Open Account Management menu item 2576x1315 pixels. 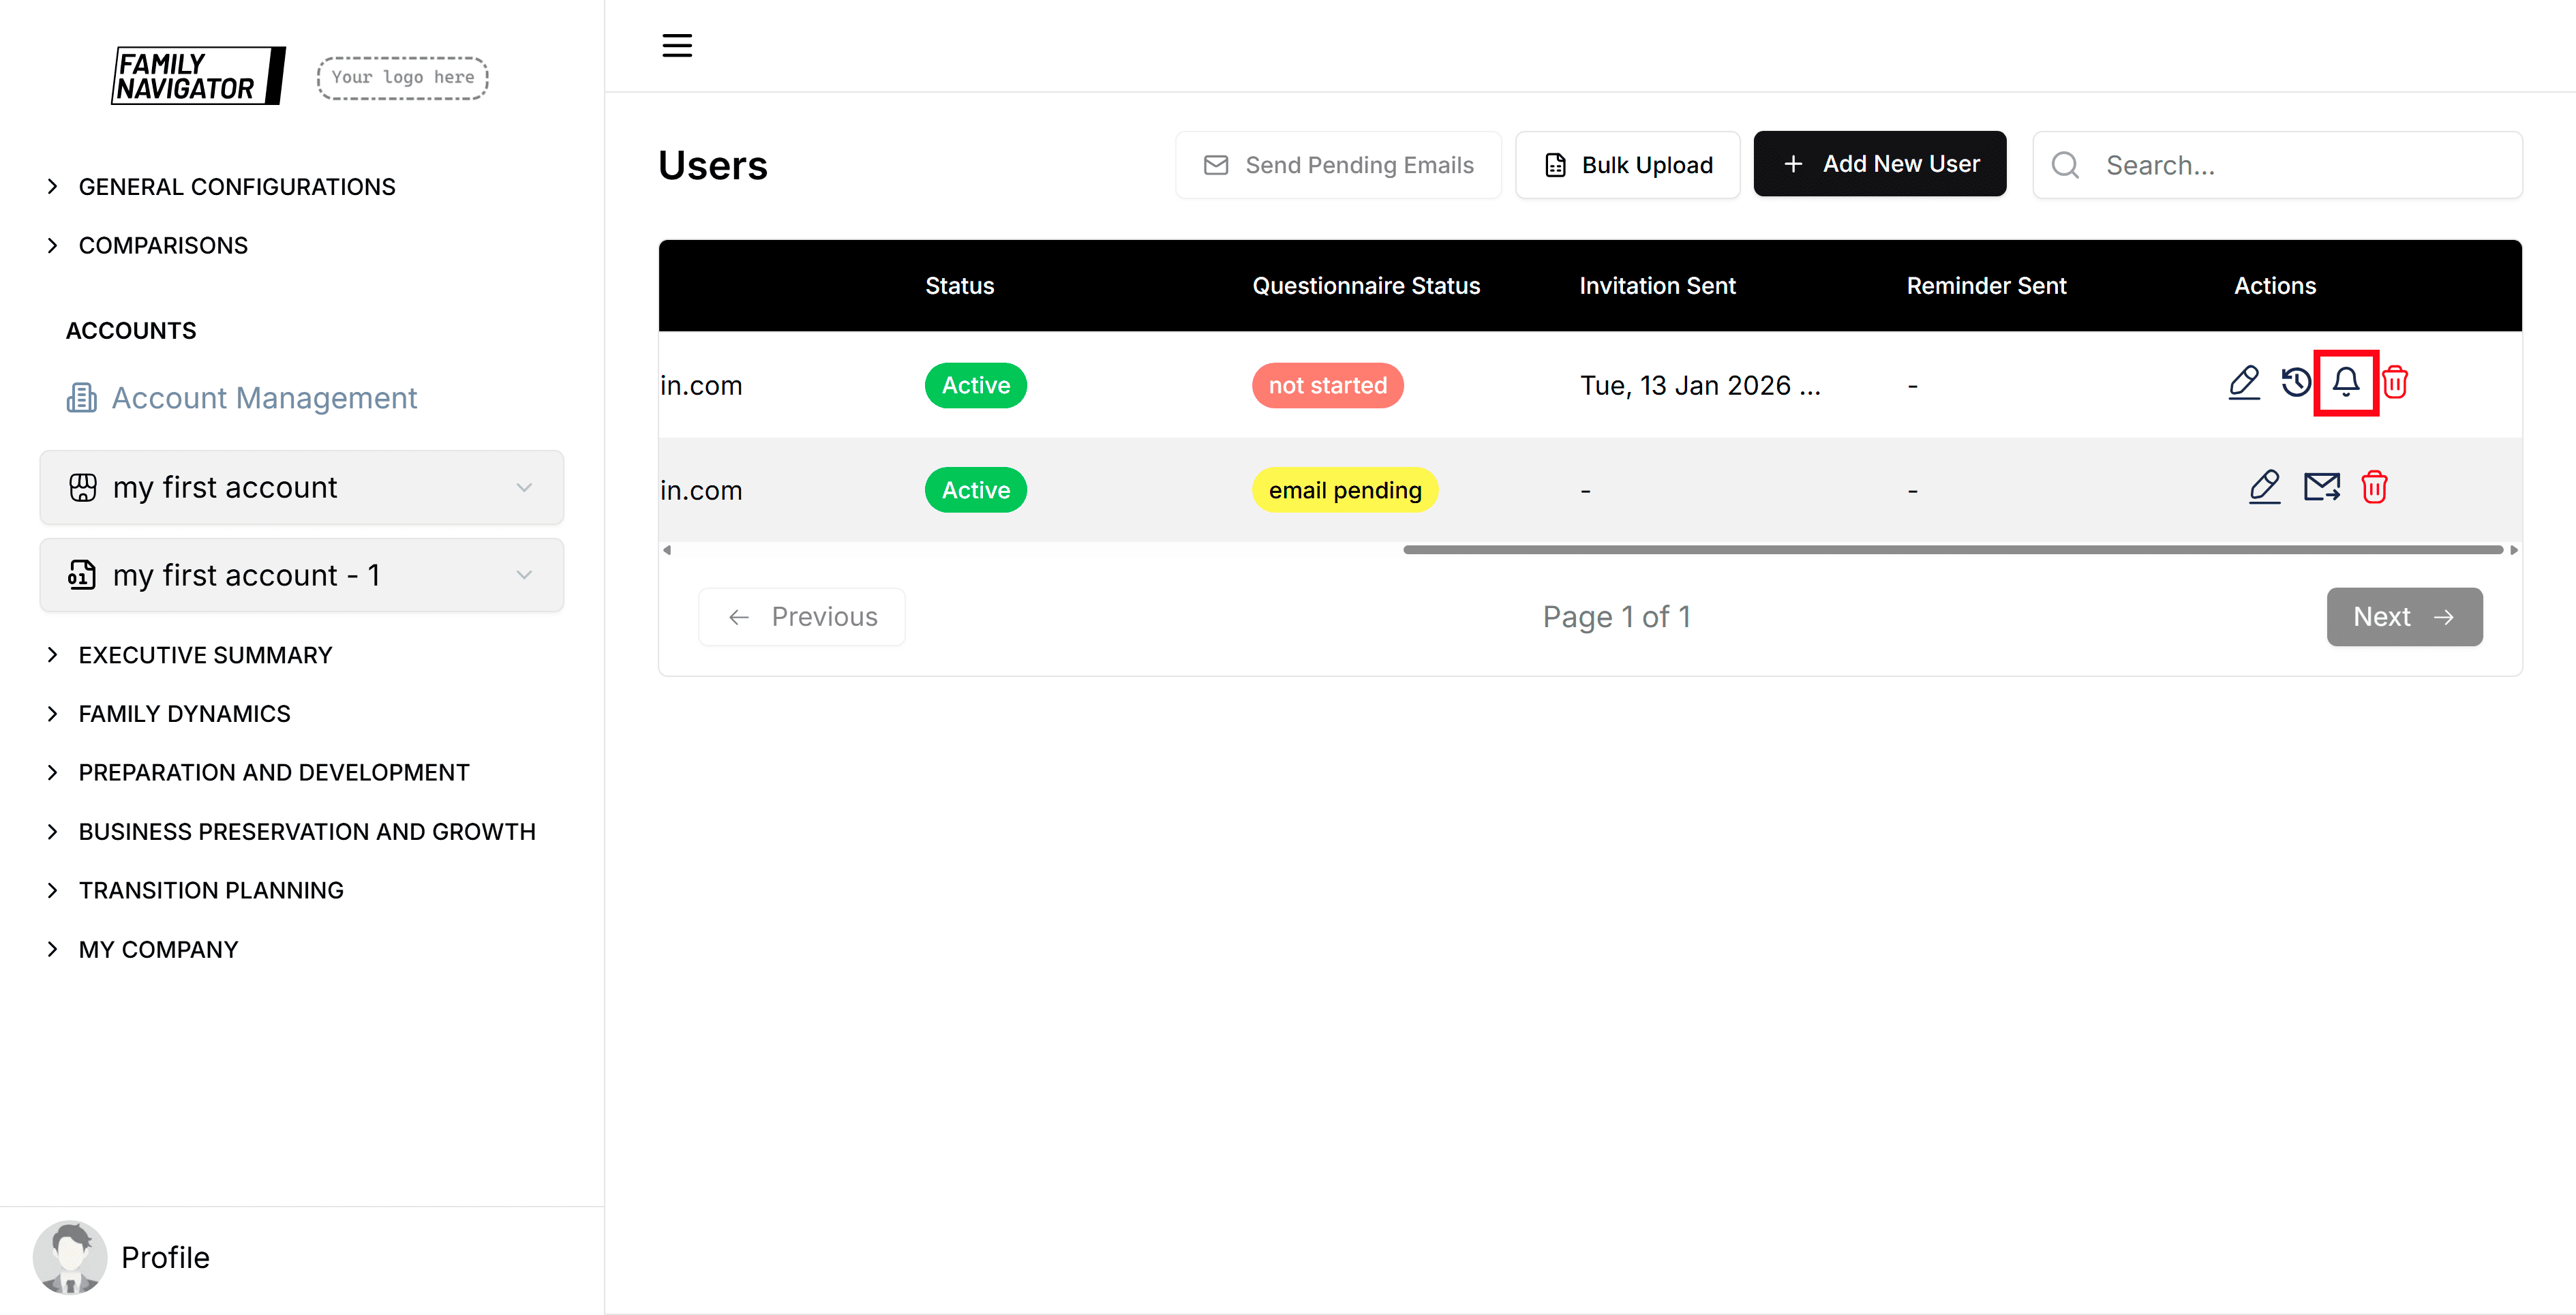point(264,398)
